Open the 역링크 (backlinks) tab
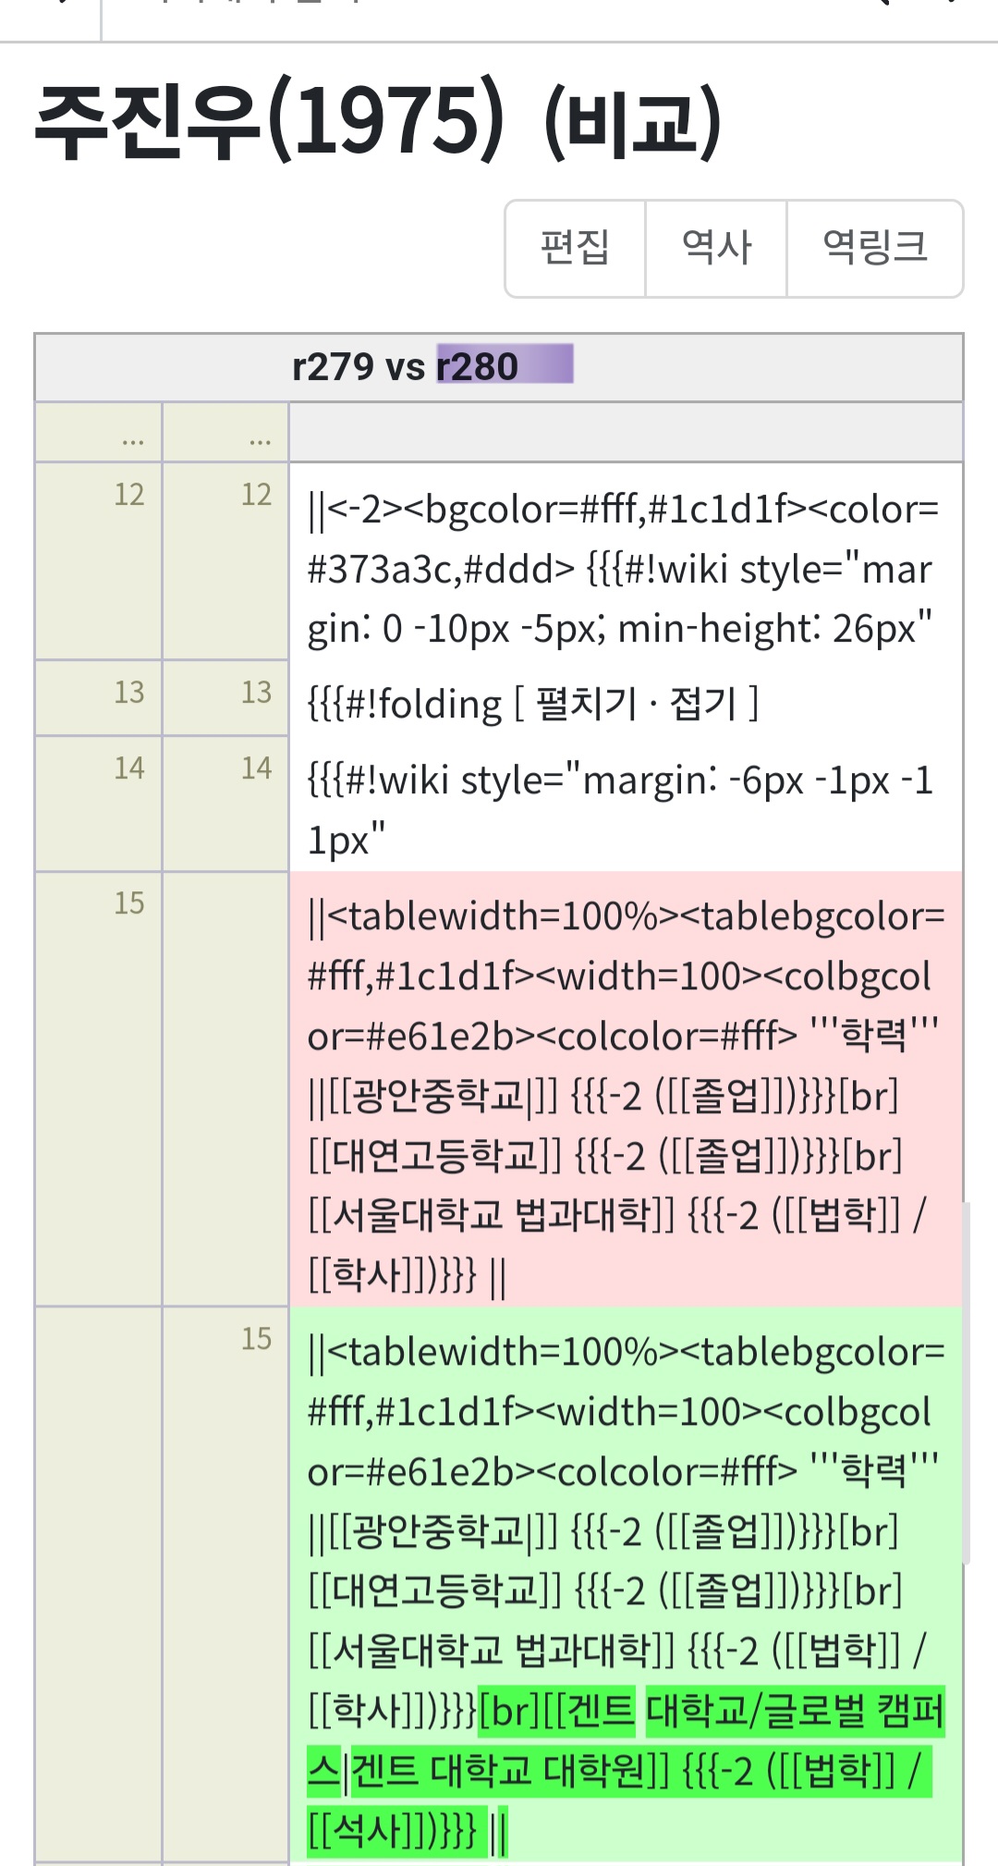 [x=874, y=248]
